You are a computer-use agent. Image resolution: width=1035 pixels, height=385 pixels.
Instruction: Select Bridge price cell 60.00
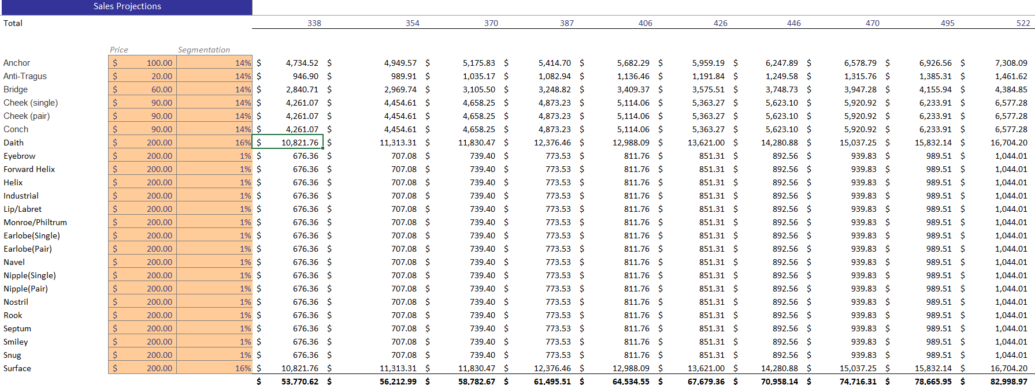pos(142,89)
